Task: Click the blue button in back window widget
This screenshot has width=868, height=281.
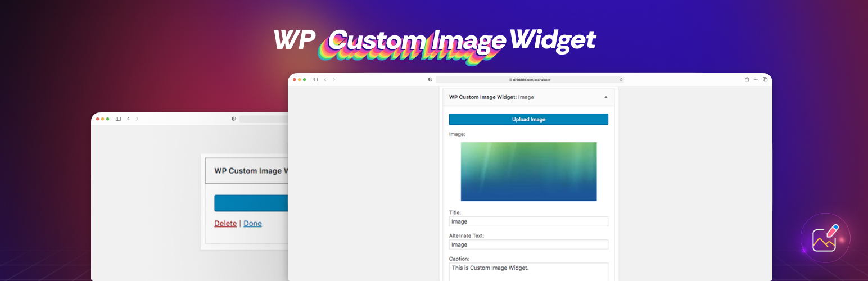Action: pos(251,203)
